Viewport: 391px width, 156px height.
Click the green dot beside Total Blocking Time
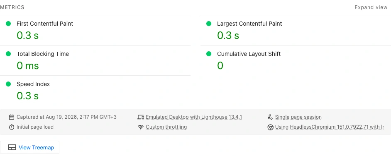point(8,54)
